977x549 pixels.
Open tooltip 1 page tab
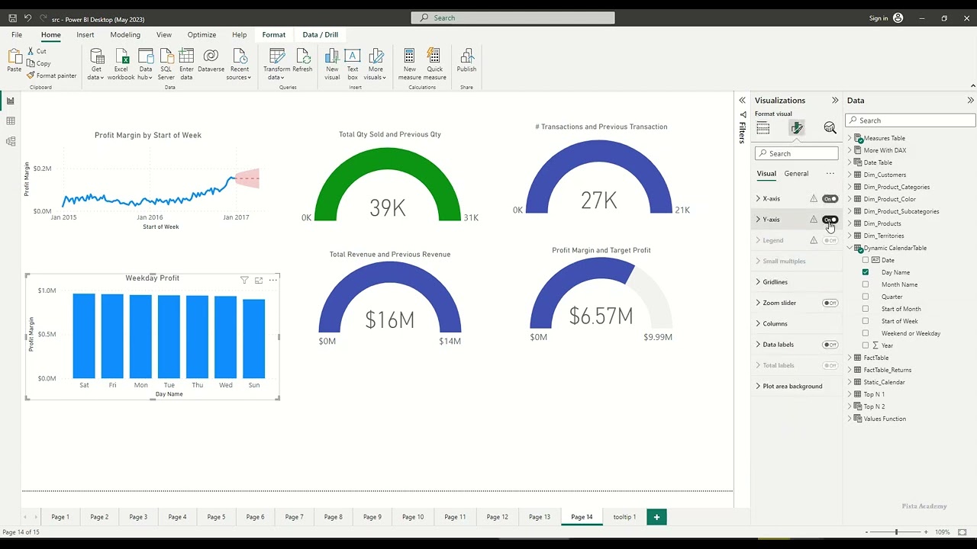pyautogui.click(x=624, y=517)
